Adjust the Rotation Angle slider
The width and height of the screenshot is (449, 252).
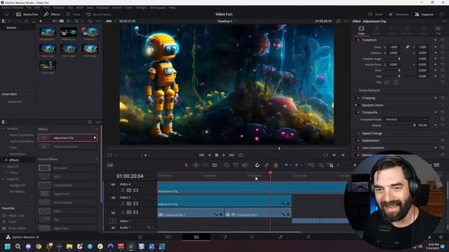[400, 59]
